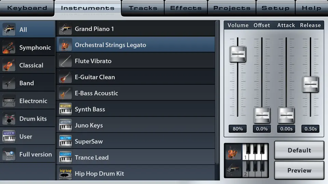Viewport: 328px width, 184px height.
Task: Pick "Synth Bass" text in list
Action: (90, 109)
